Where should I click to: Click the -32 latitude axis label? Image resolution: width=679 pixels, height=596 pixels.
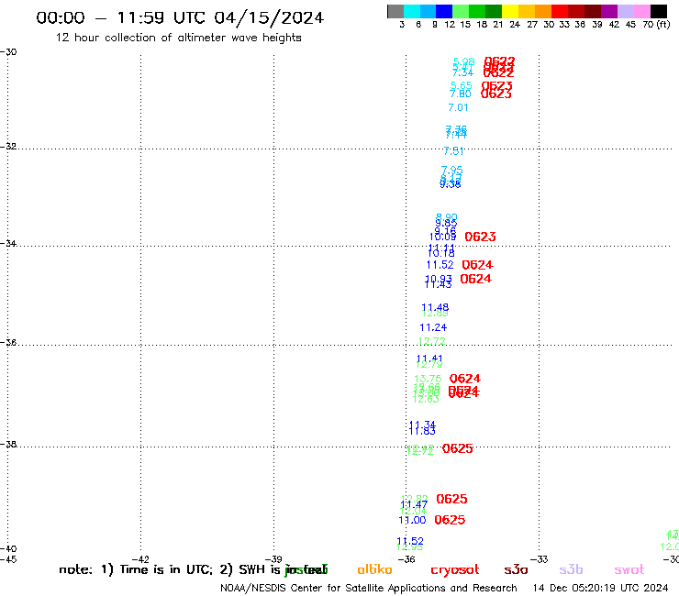[8, 147]
